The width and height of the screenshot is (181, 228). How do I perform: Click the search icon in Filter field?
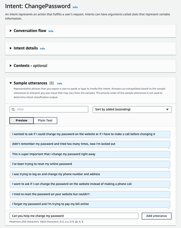point(13,110)
